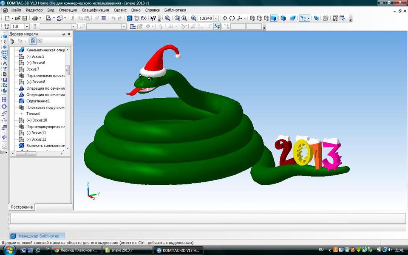Expand the new document dropdown arrow
Screen dimensions: 408x255
point(11,18)
